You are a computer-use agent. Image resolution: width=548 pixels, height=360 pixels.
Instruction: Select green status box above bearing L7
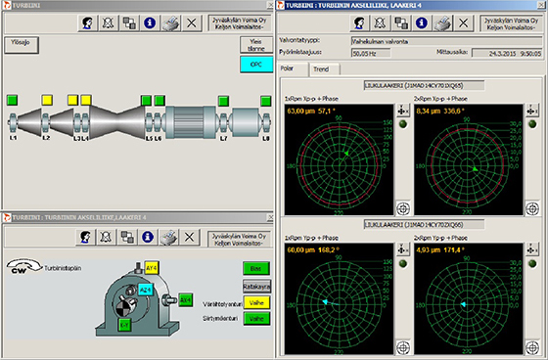223,101
